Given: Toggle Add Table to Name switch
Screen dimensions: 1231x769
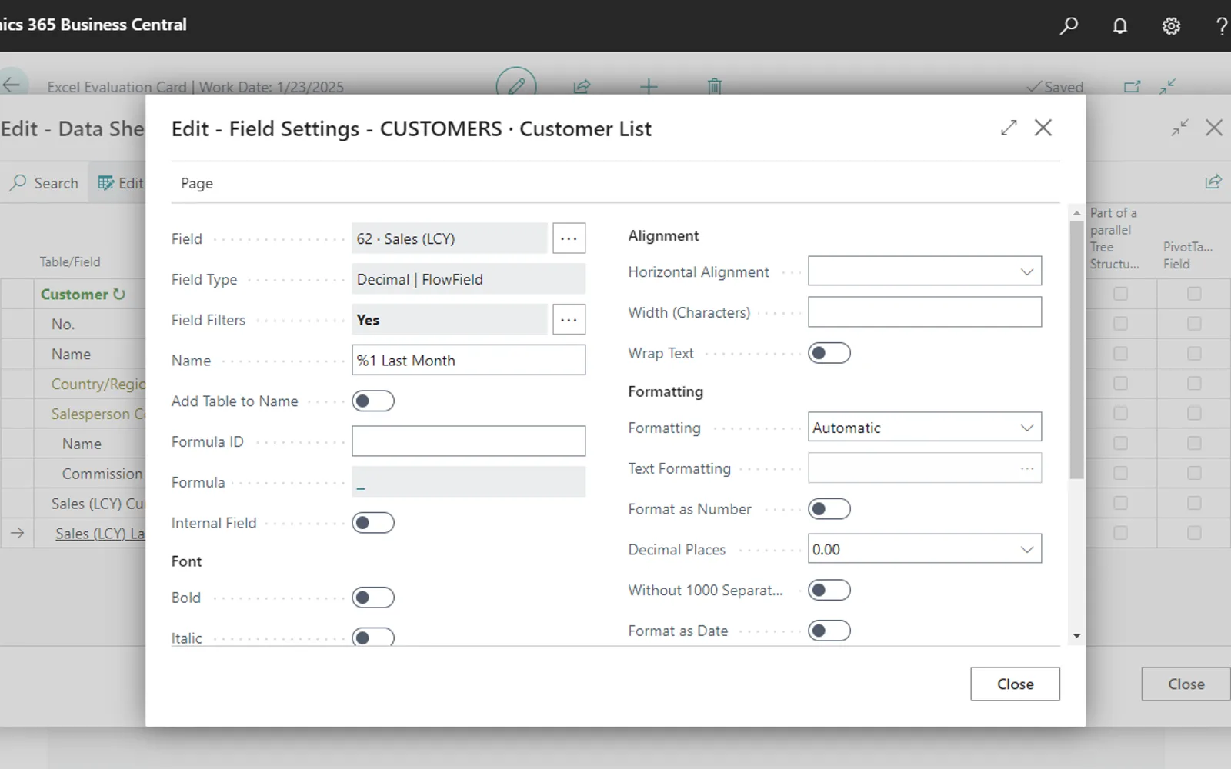Looking at the screenshot, I should coord(373,401).
